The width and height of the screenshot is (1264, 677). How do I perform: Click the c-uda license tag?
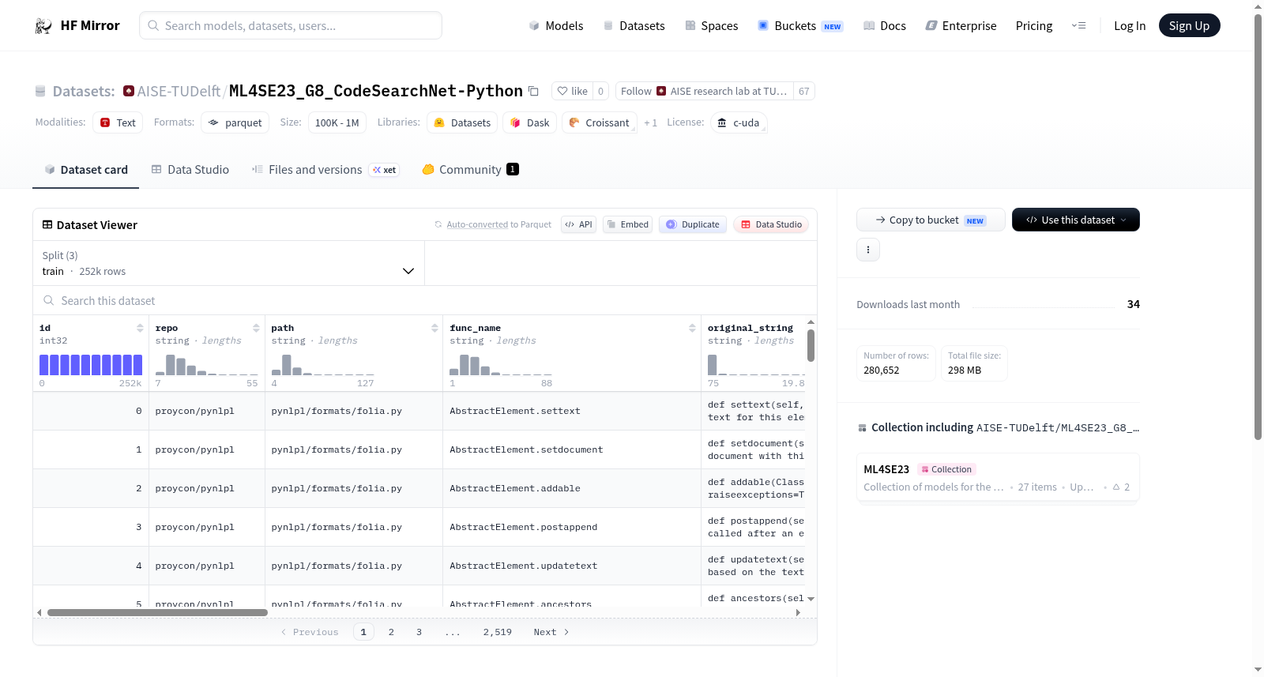pyautogui.click(x=739, y=122)
